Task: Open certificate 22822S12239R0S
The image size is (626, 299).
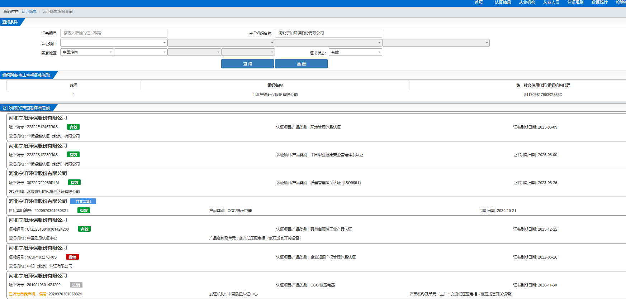Action: (42, 155)
